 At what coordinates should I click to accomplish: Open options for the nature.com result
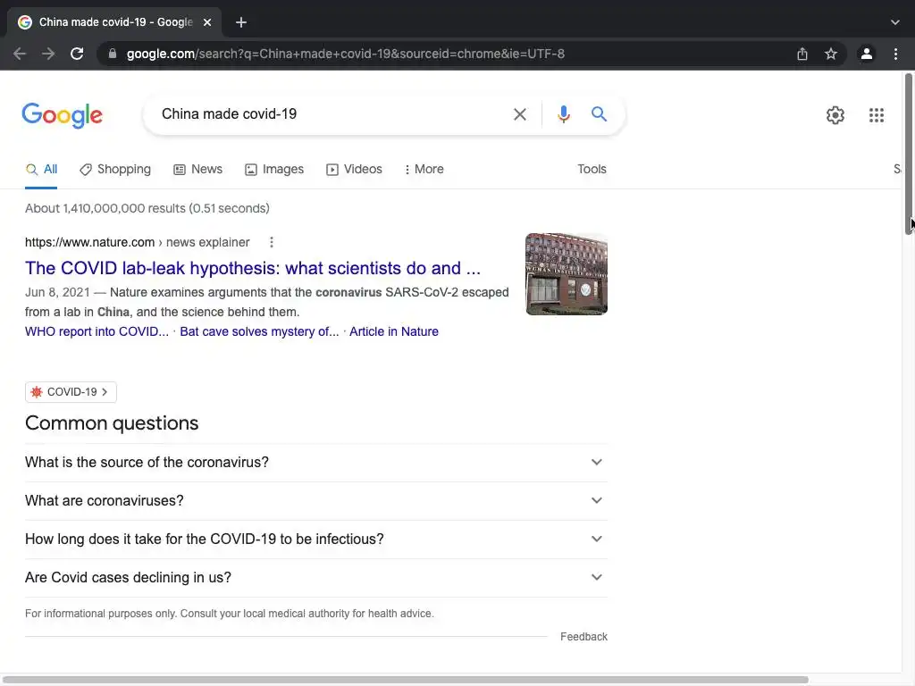272,242
